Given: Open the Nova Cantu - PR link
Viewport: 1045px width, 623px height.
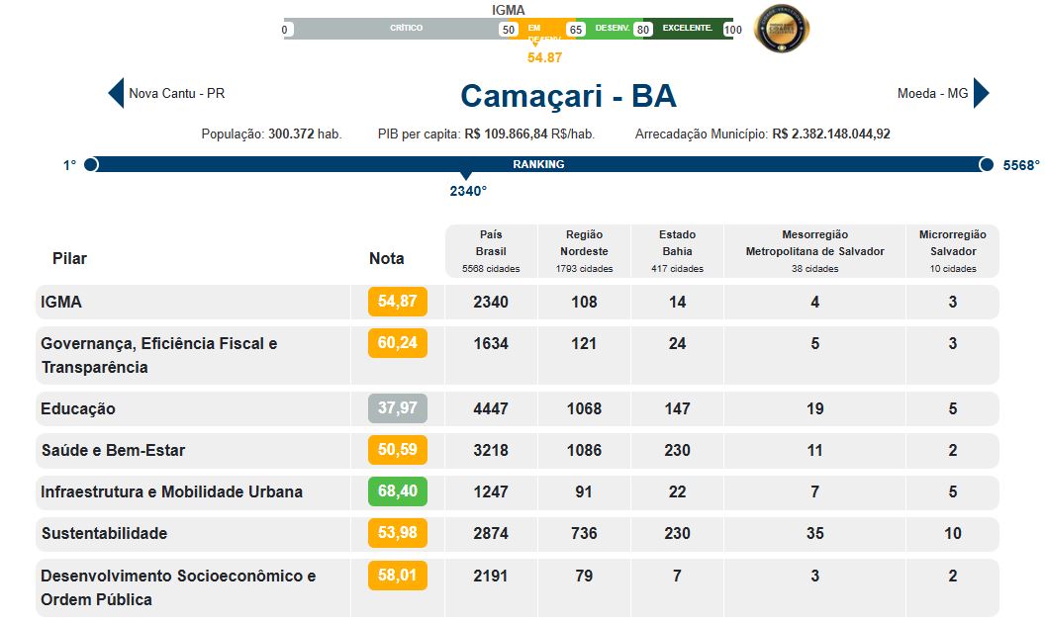Looking at the screenshot, I should coord(176,94).
